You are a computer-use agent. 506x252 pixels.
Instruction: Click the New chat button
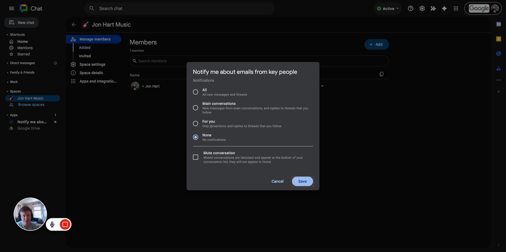(x=22, y=23)
